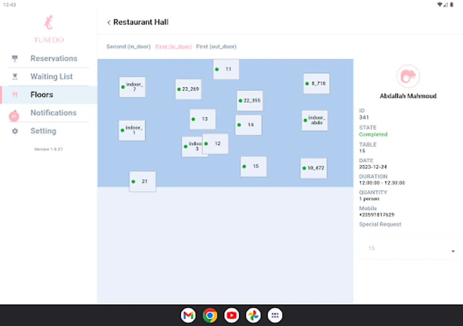This screenshot has height=326, width=463.
Task: Expand the chevron in the table picker field
Action: point(453,251)
